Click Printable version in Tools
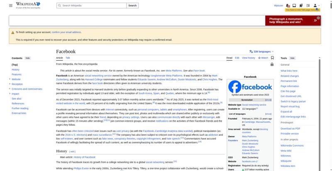The image size is (332, 171). point(290,134)
